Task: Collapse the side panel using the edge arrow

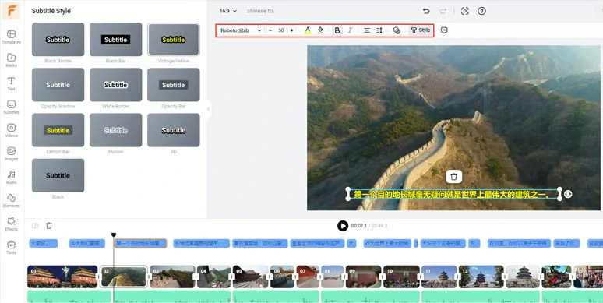Action: [x=209, y=109]
